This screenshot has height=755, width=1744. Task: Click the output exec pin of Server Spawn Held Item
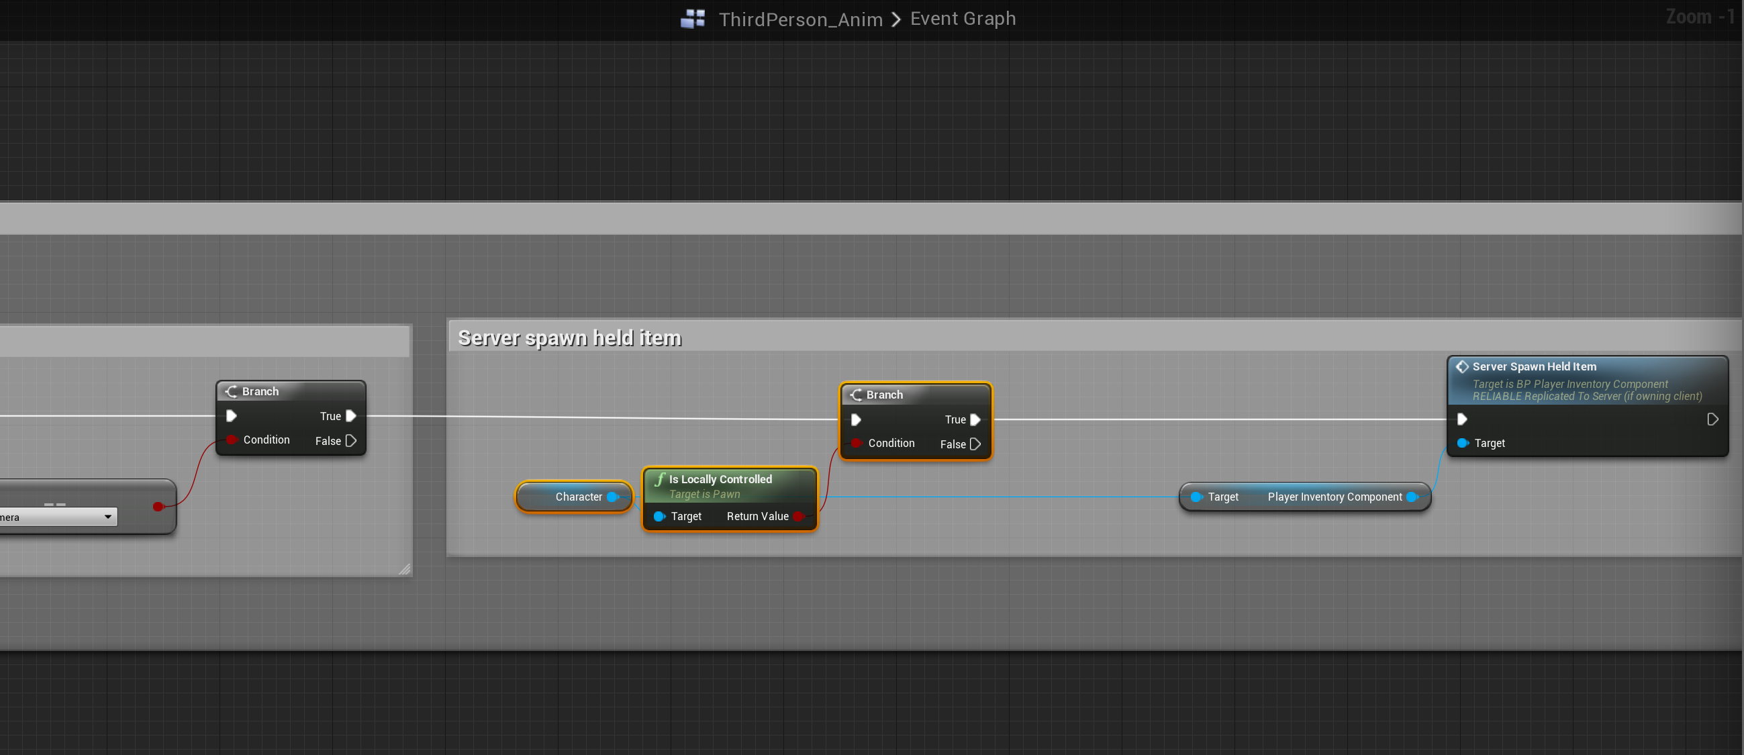(x=1712, y=419)
